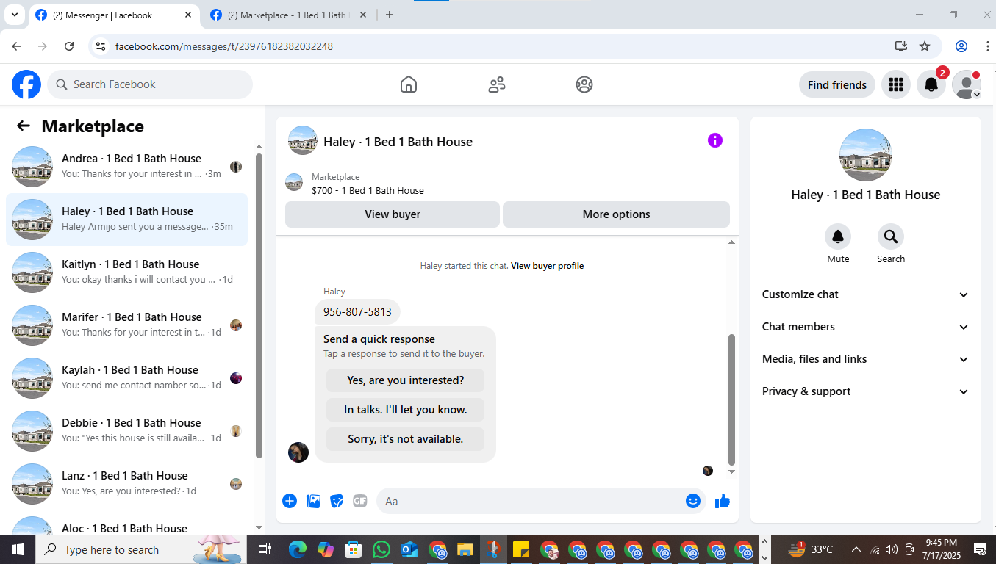The height and width of the screenshot is (564, 996).
Task: Send quick response "Yes, are you interested?"
Action: [x=406, y=380]
